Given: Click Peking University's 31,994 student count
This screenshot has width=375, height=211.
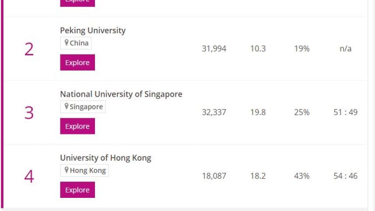Looking at the screenshot, I should pyautogui.click(x=214, y=49).
